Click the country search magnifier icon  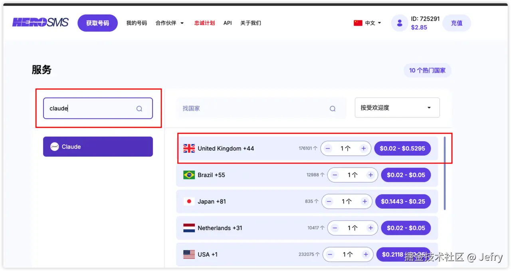(333, 109)
